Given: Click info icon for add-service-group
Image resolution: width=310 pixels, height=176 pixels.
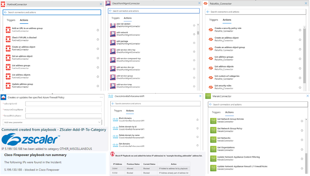Looking at the screenshot, I should click(194, 78).
